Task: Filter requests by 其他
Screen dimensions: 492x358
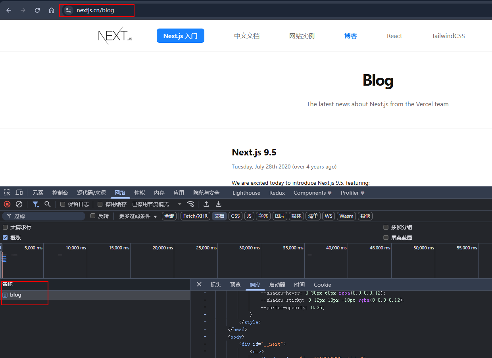Action: pyautogui.click(x=365, y=216)
